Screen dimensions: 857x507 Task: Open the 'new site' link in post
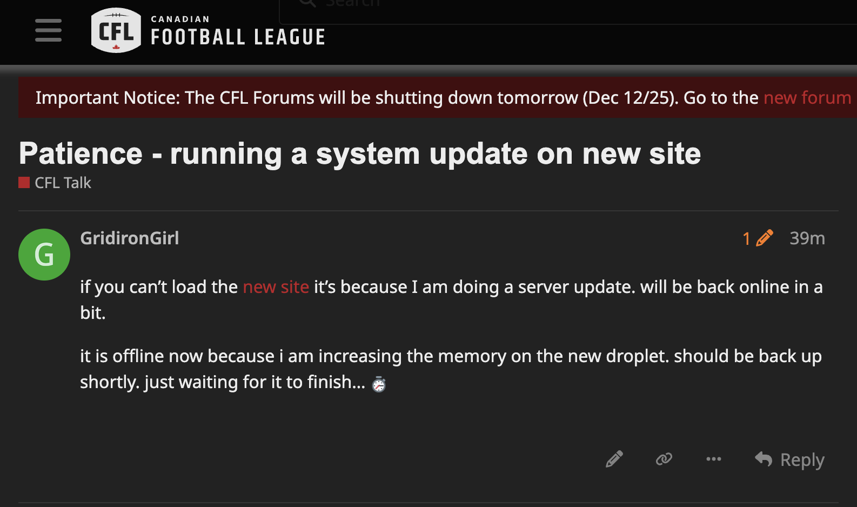click(276, 287)
